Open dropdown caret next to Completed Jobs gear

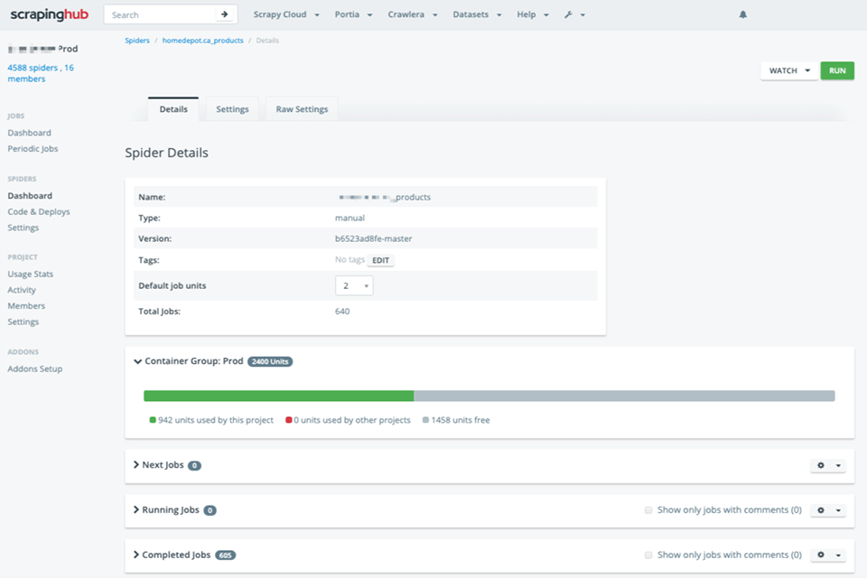(x=838, y=555)
